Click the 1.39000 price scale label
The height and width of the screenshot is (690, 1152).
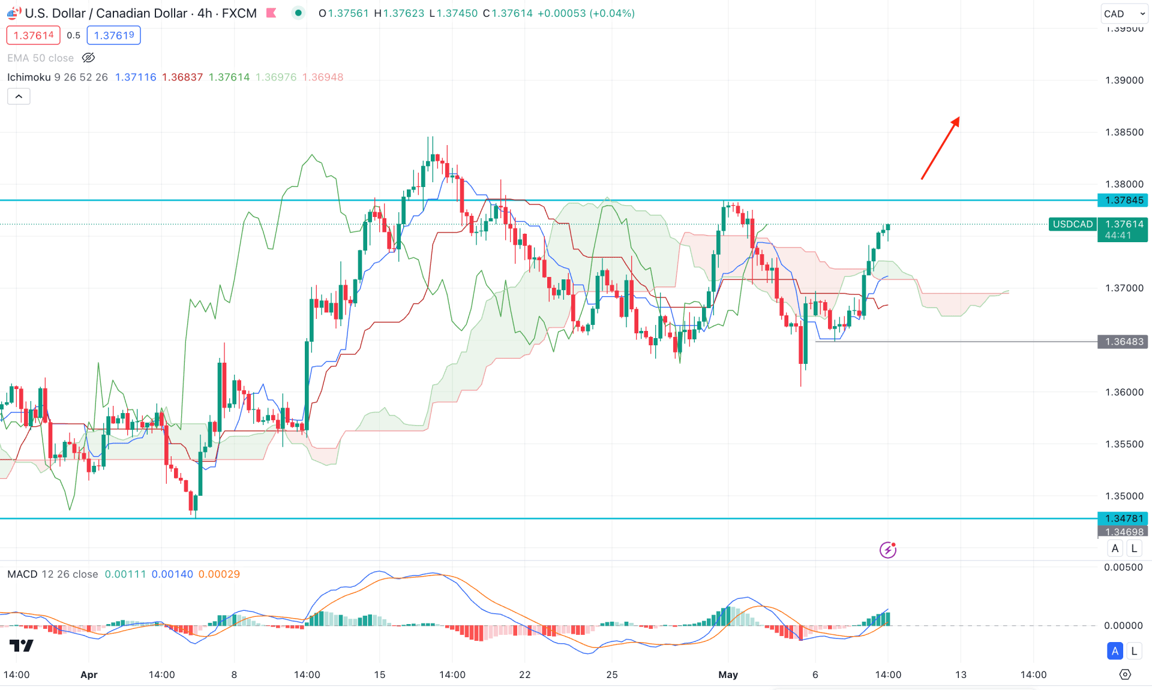(1124, 80)
